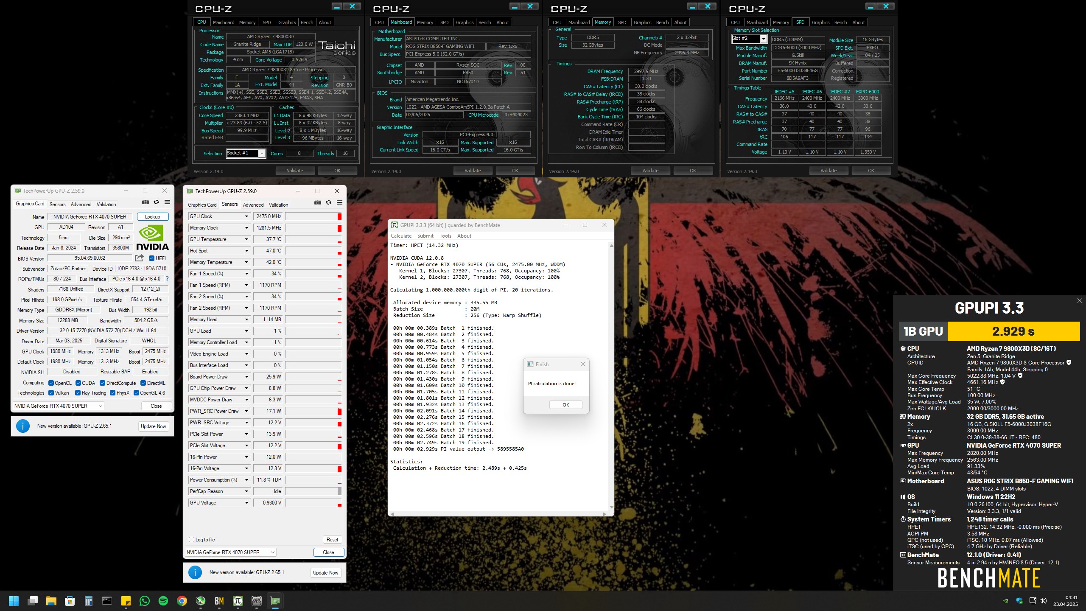Click ASRock CPU-Z taskbar icon
Image resolution: width=1086 pixels, height=611 pixels.
pyautogui.click(x=257, y=601)
